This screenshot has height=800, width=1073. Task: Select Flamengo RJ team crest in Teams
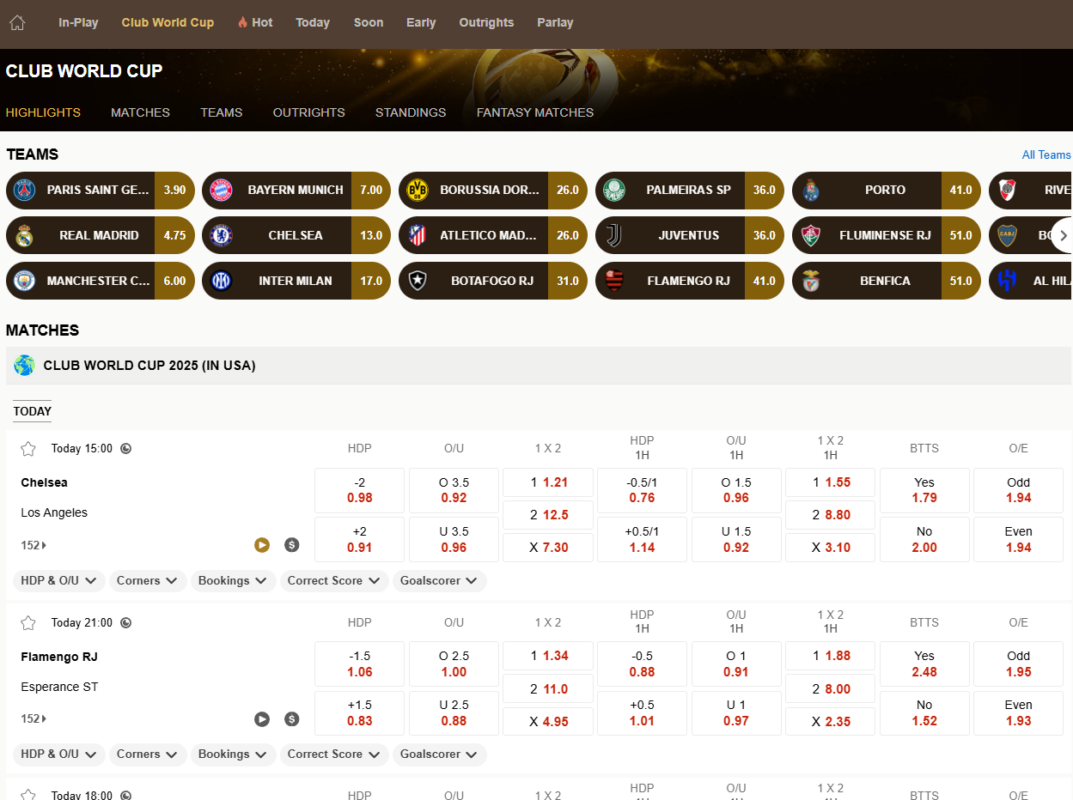pyautogui.click(x=614, y=281)
